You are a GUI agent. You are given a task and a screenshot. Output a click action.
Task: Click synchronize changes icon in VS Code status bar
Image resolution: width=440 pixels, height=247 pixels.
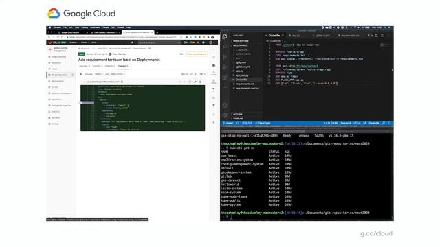(x=238, y=123)
